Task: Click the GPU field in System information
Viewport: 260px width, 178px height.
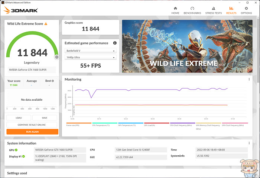Action: pyautogui.click(x=60, y=150)
